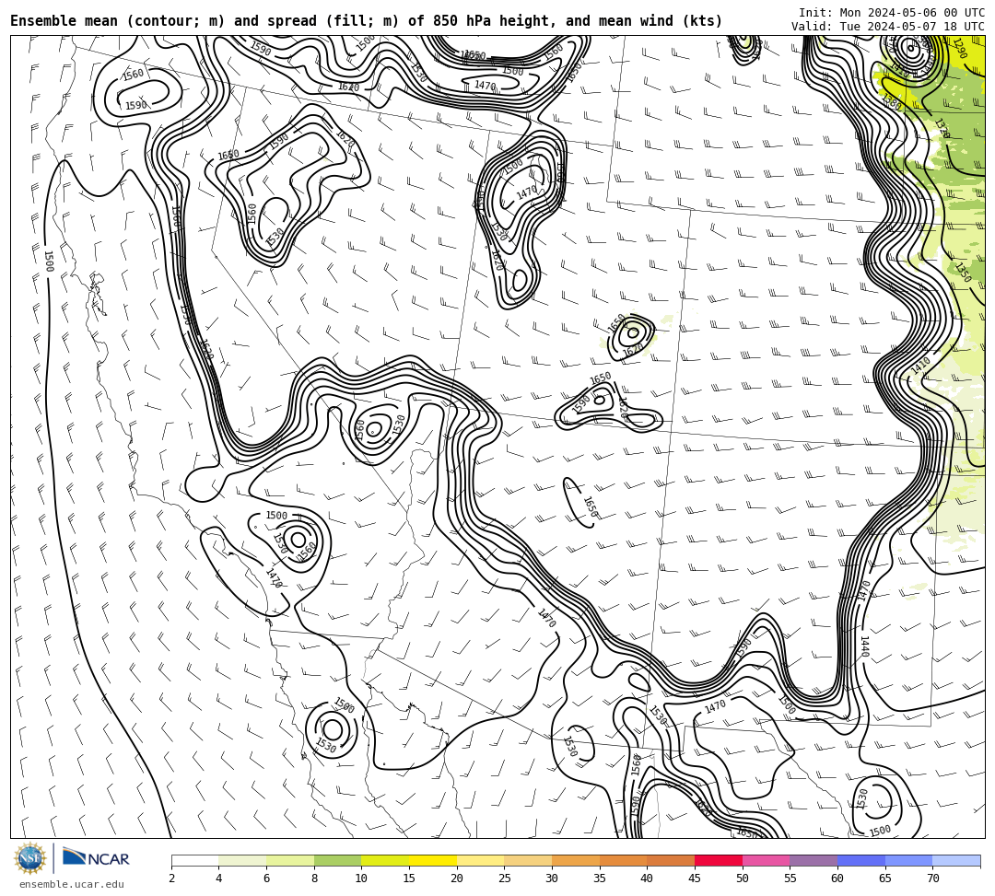
Task: Click the colorbar tick label '45'
Action: point(695,879)
